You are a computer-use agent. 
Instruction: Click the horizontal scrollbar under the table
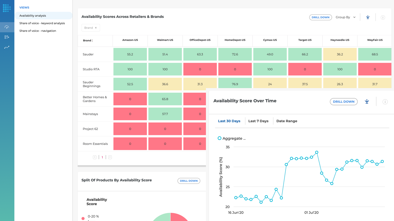click(x=142, y=166)
